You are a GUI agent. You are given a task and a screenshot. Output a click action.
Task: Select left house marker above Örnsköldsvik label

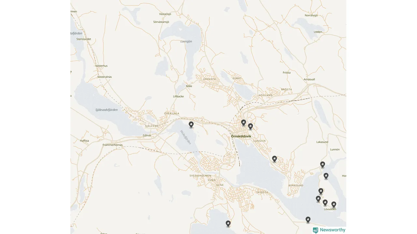point(243,123)
